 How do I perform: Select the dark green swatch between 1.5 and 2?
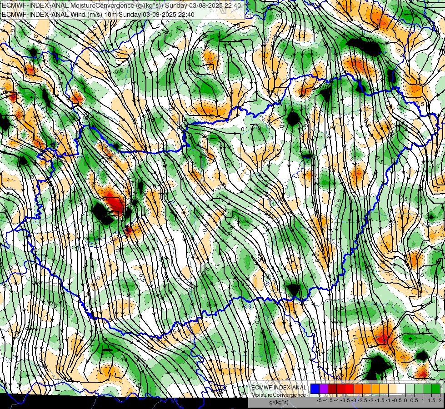tap(436, 389)
